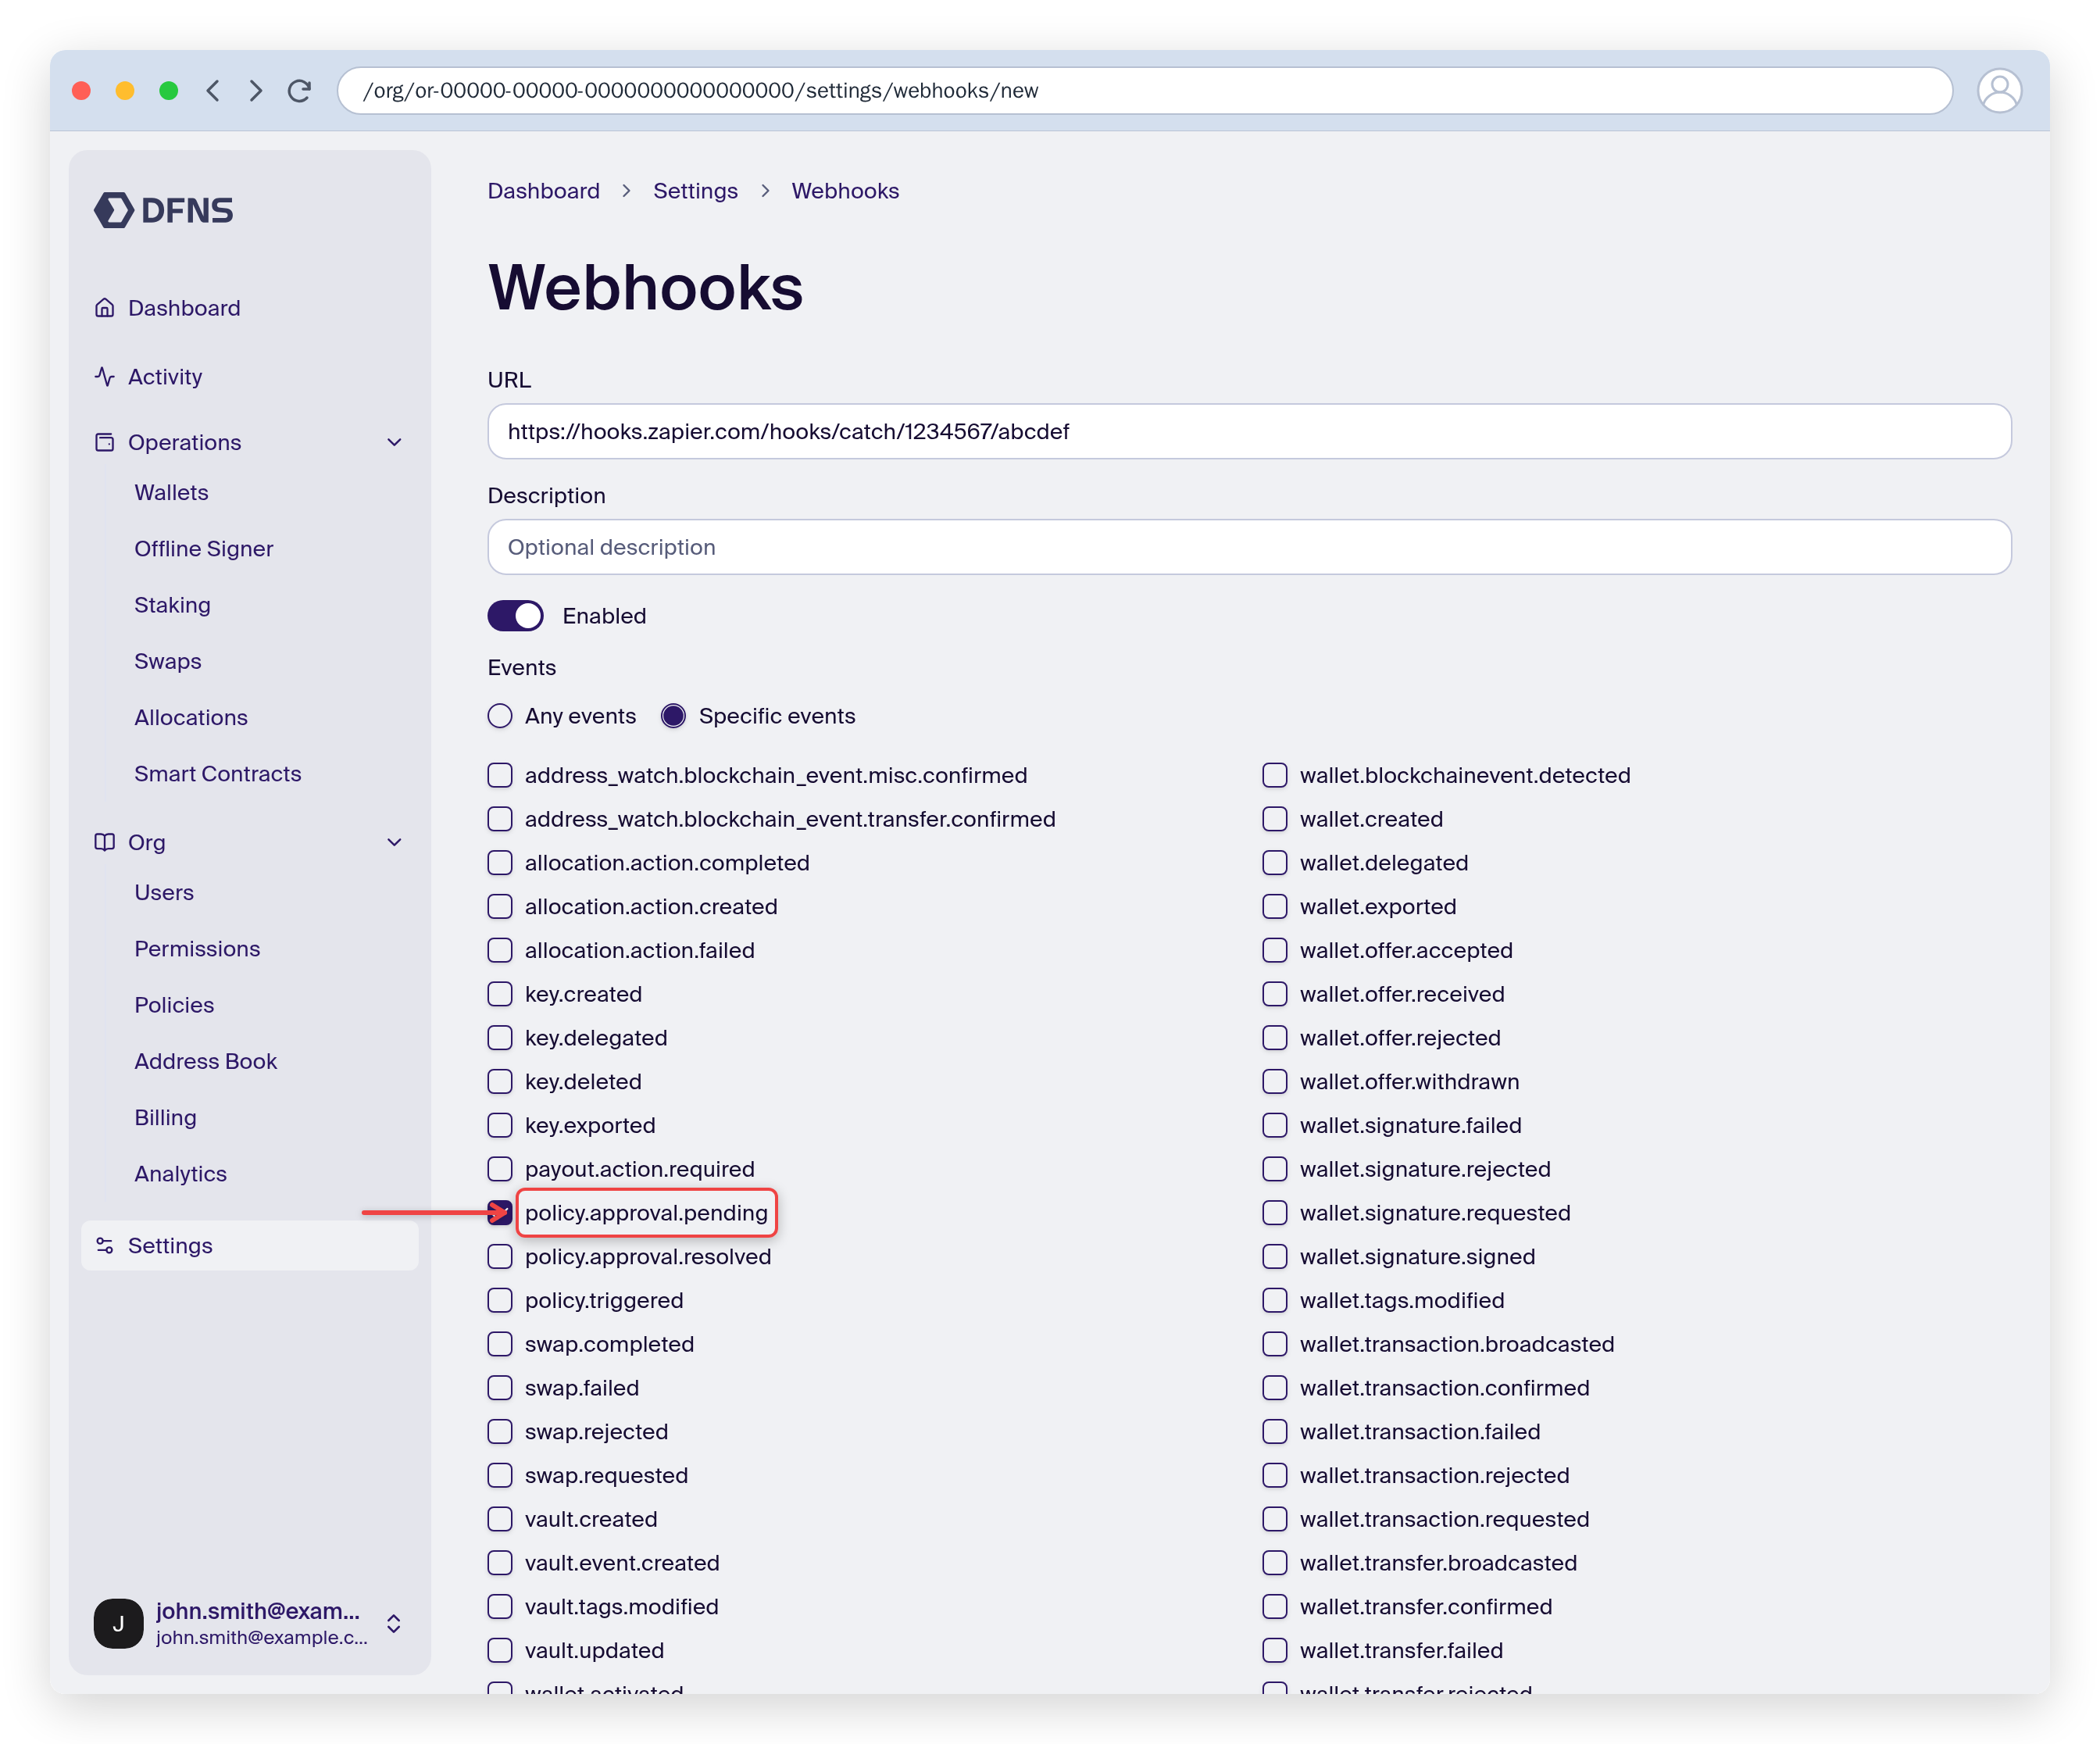Open Smart Contracts in the sidebar
The width and height of the screenshot is (2100, 1744).
pos(218,774)
